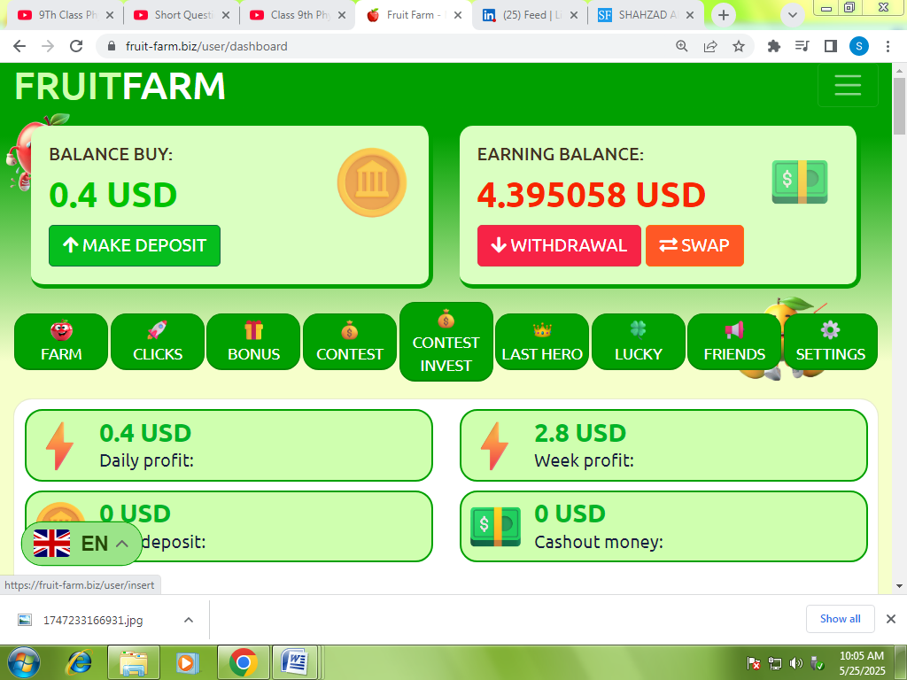Close the downloads bar

coord(891,619)
